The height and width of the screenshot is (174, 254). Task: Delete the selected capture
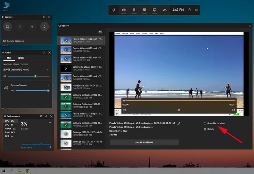(x=210, y=129)
